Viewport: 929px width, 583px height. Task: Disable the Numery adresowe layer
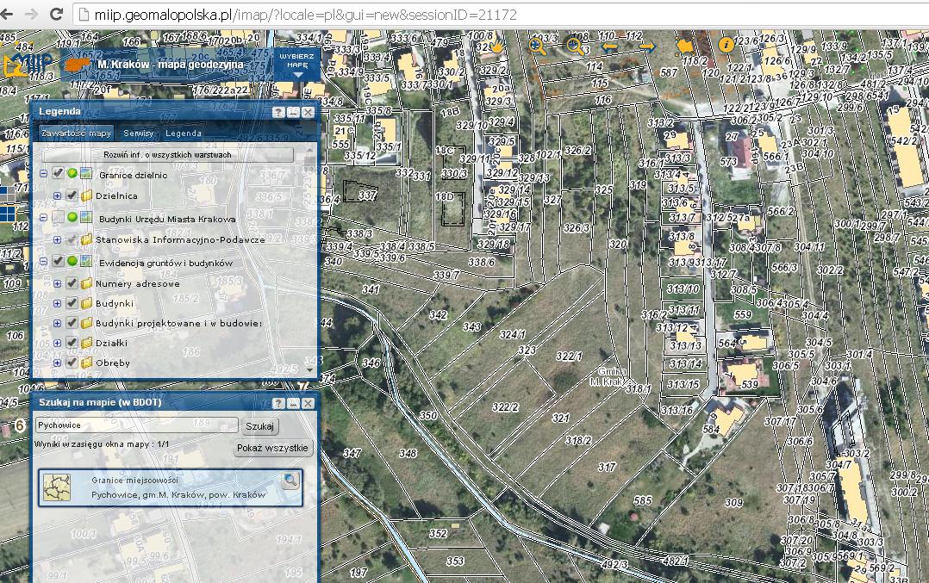[72, 283]
